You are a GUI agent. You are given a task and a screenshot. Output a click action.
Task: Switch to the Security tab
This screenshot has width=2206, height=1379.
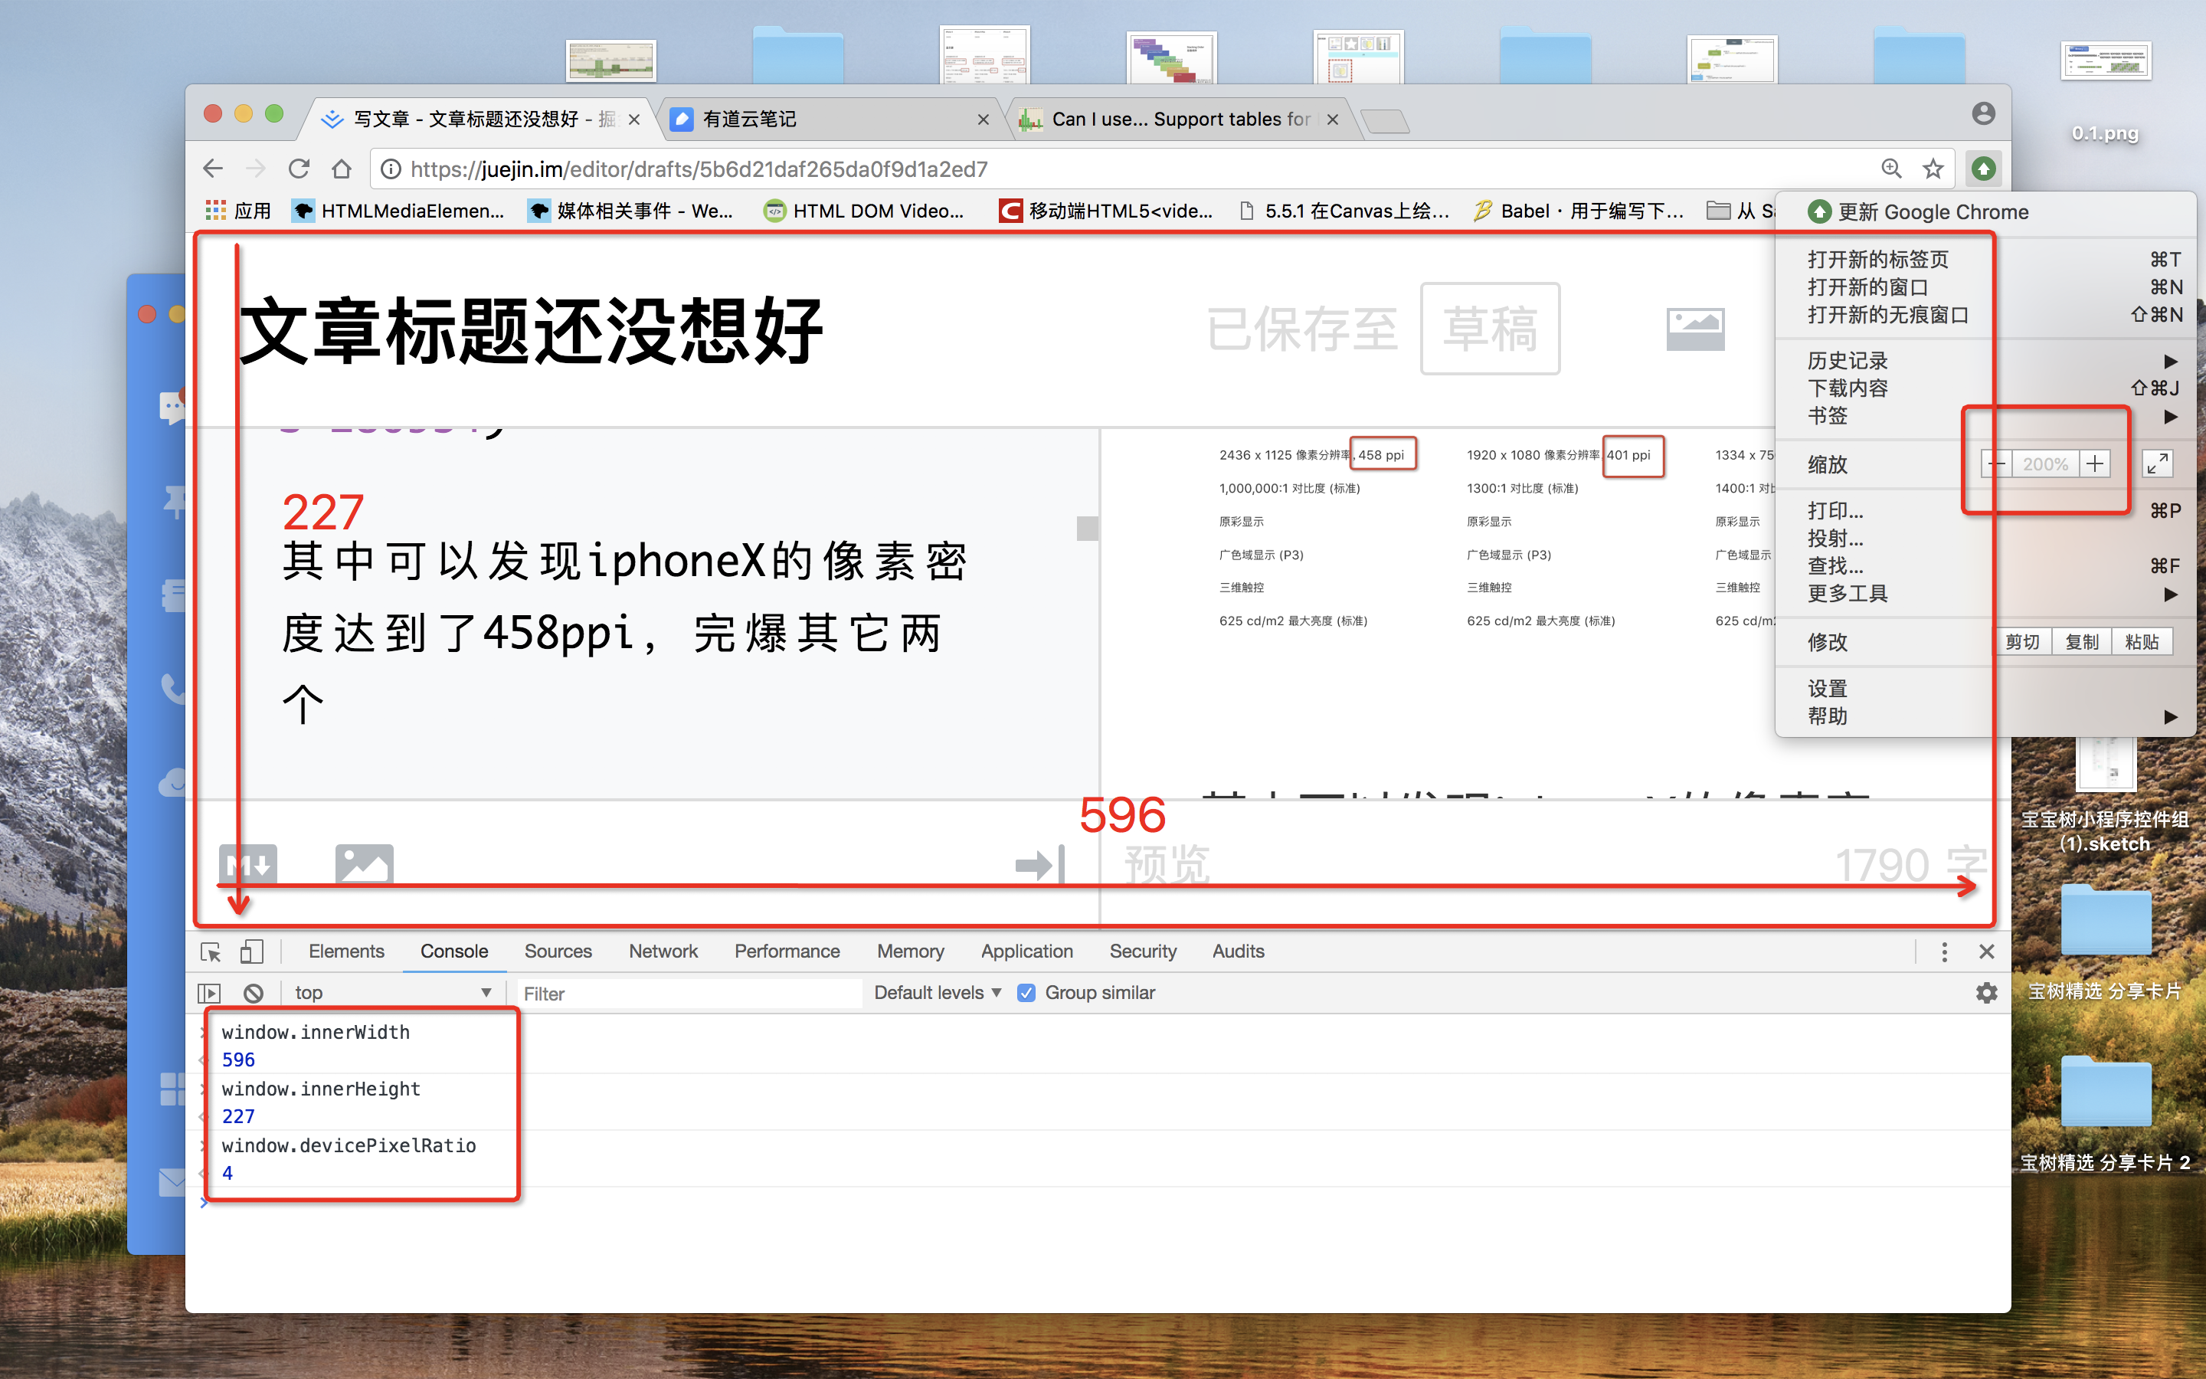pos(1142,952)
